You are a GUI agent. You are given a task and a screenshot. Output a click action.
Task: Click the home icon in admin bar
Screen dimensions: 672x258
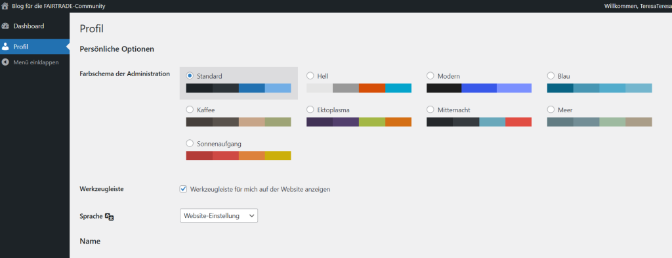tap(5, 6)
